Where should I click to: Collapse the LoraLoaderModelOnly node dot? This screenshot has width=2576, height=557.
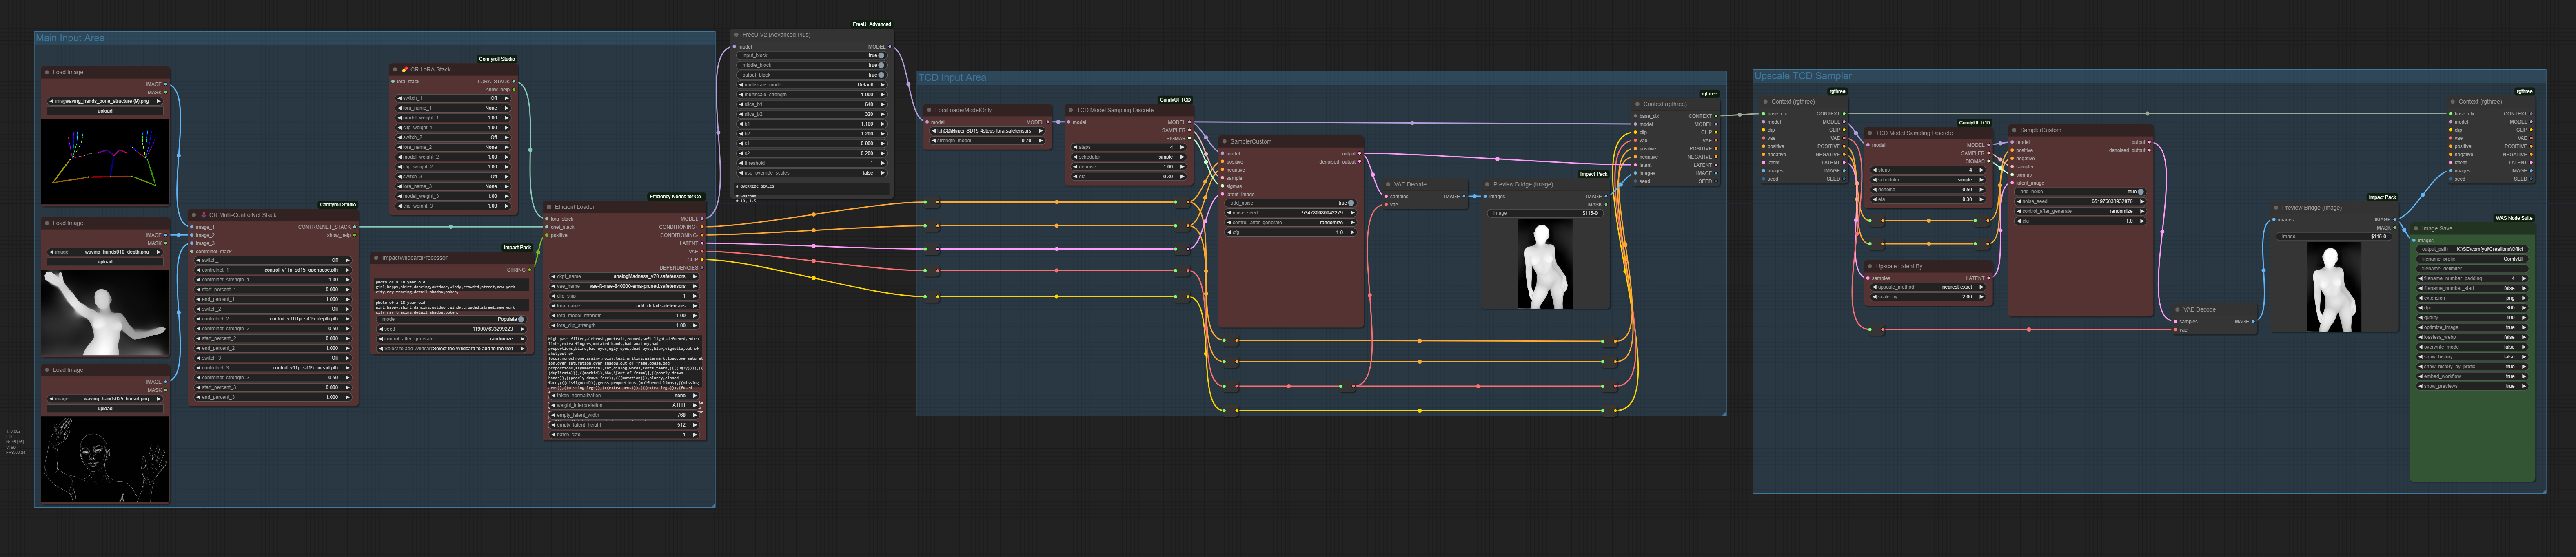pos(929,111)
